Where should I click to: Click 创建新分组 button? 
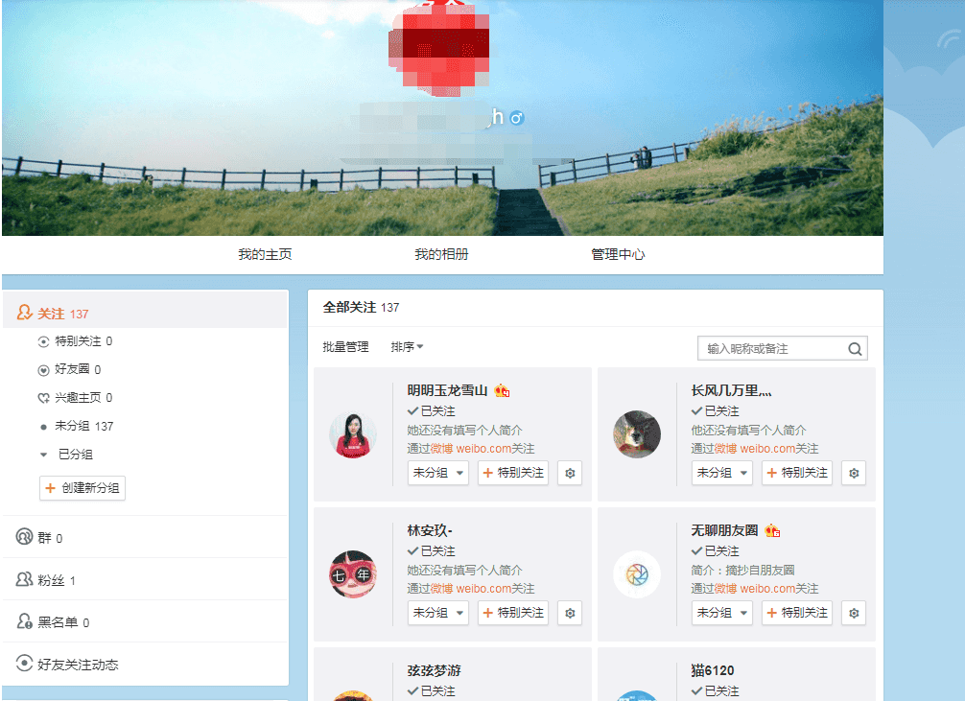tap(82, 488)
